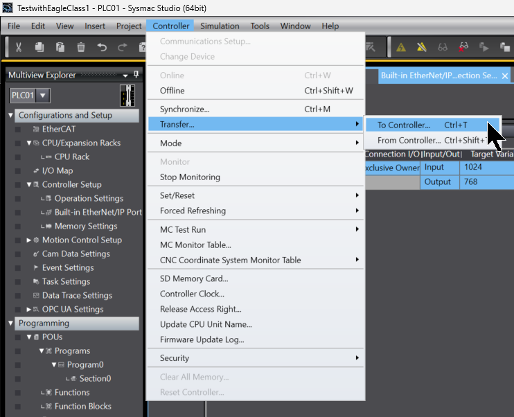The height and width of the screenshot is (417, 514).
Task: Click the Delete trash toolbar icon
Action: (x=80, y=48)
